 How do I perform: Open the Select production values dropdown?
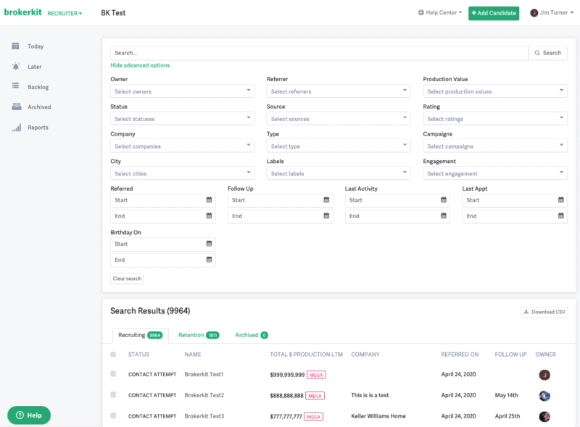point(495,91)
